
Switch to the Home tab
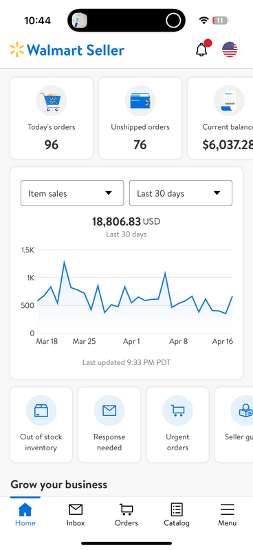pyautogui.click(x=25, y=514)
